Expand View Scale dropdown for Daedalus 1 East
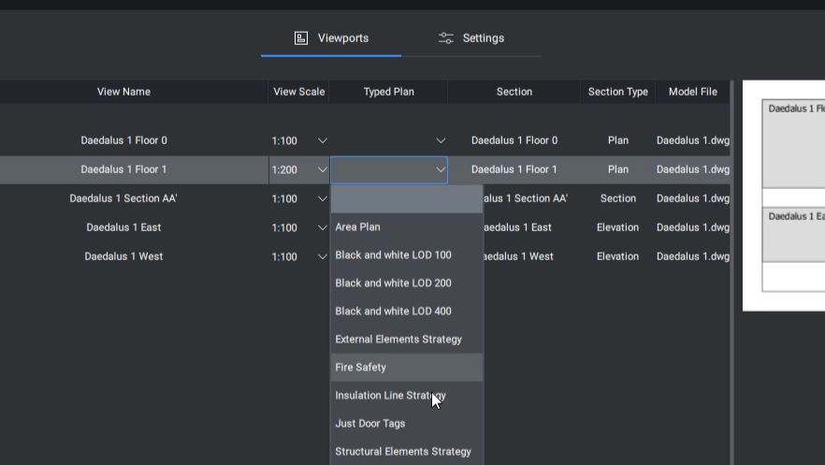Screen dimensions: 825x465 coord(323,228)
